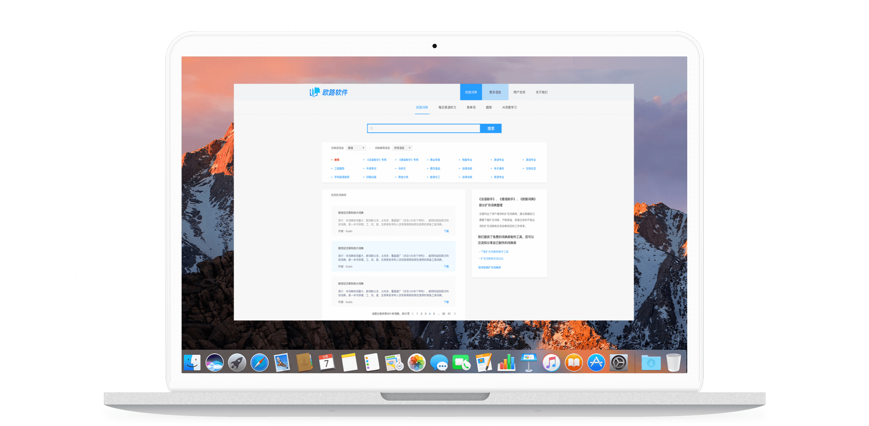Go to the previous page arrow in pagination
869x426 pixels.
pos(413,314)
